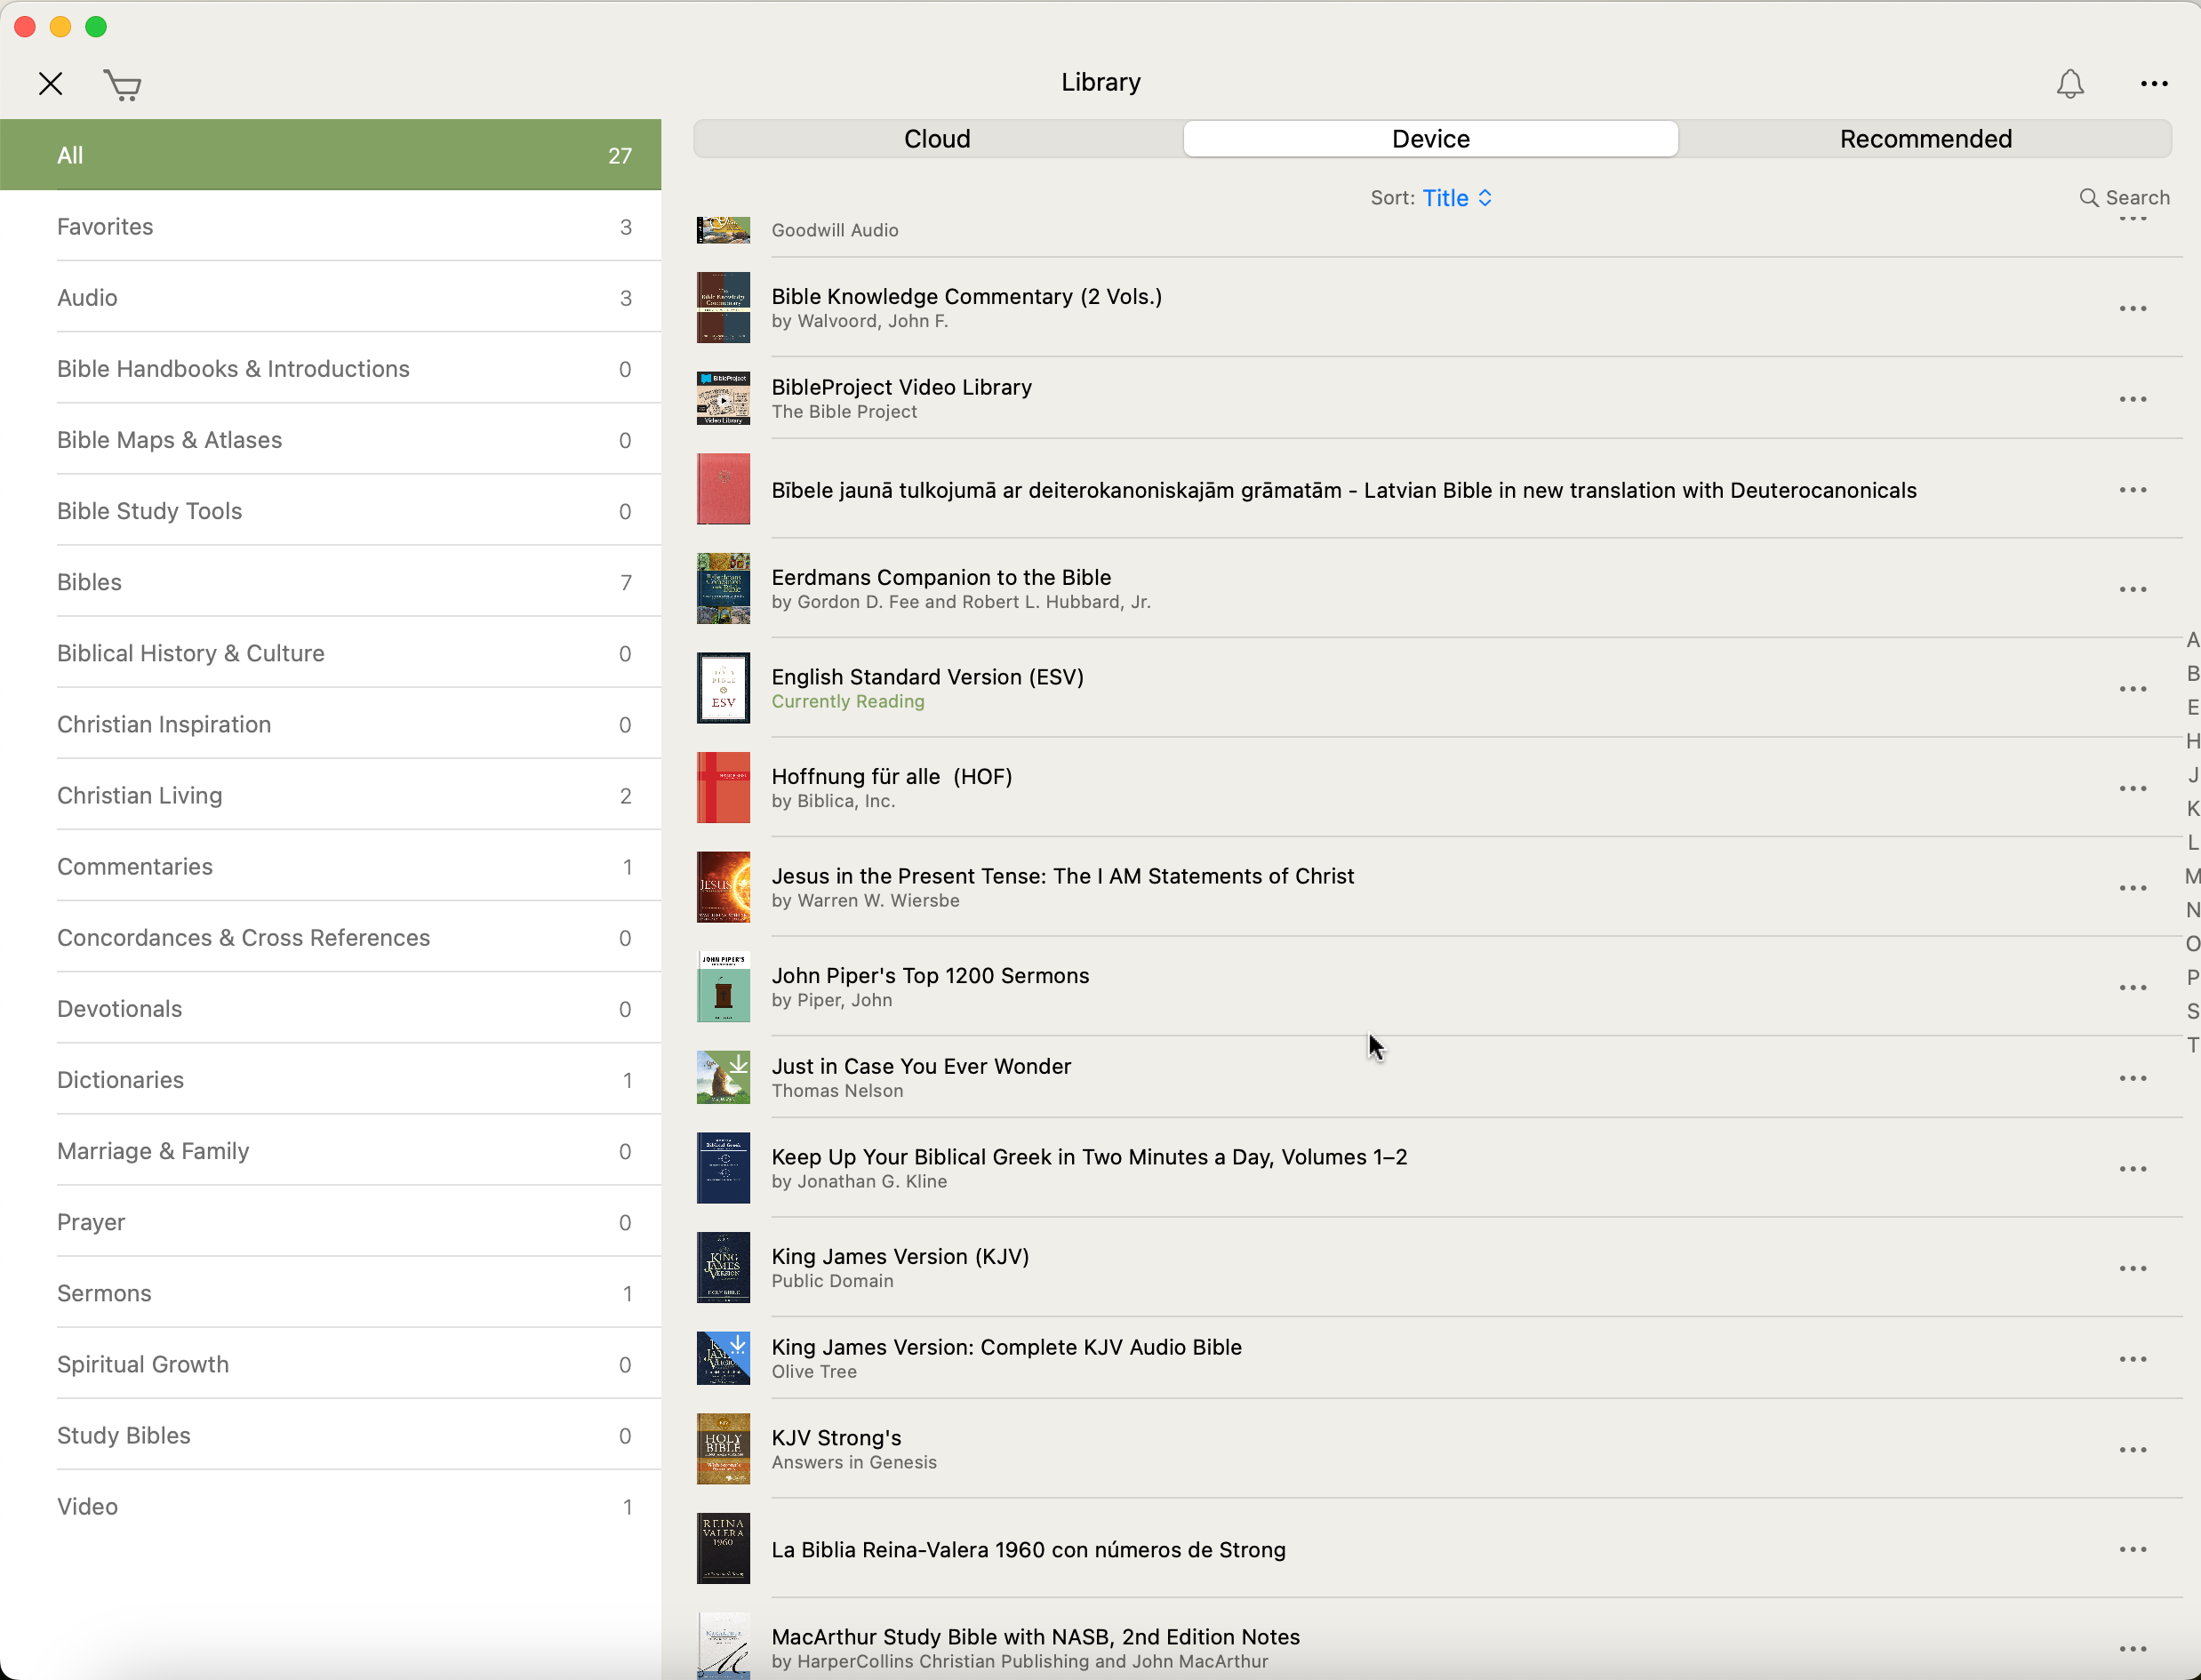Select the Device tab
This screenshot has height=1680, width=2201.
tap(1430, 139)
